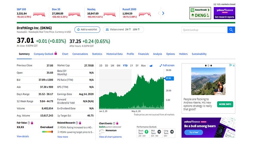Click the Chart Events help icon
The height and width of the screenshot is (143, 254).
click(114, 123)
